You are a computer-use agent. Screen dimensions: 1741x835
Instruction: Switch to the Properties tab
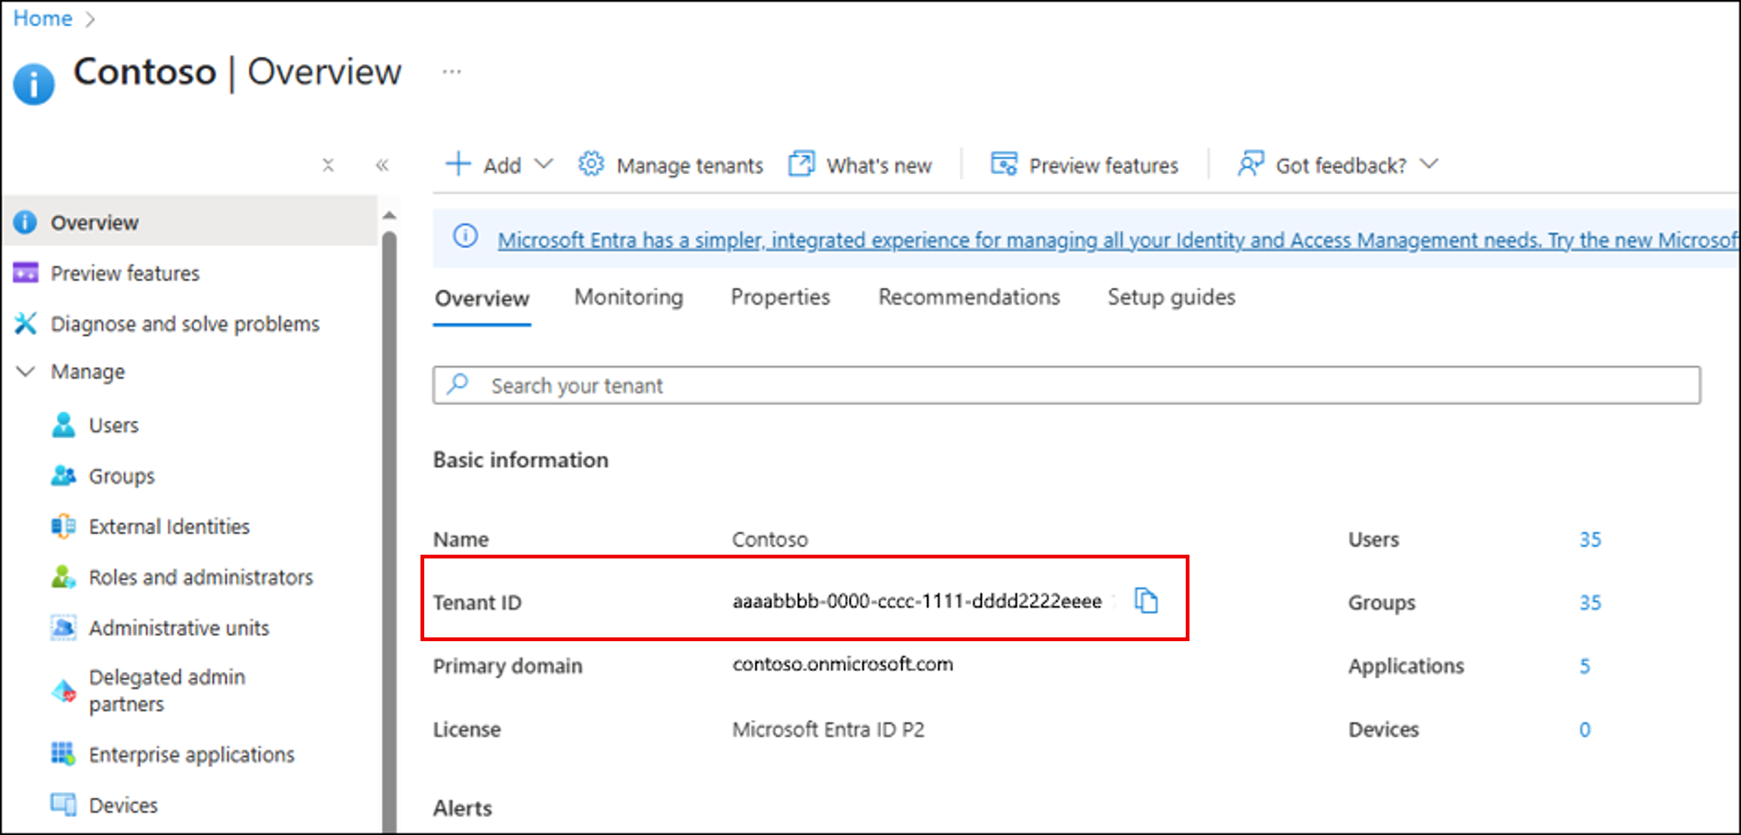(780, 297)
